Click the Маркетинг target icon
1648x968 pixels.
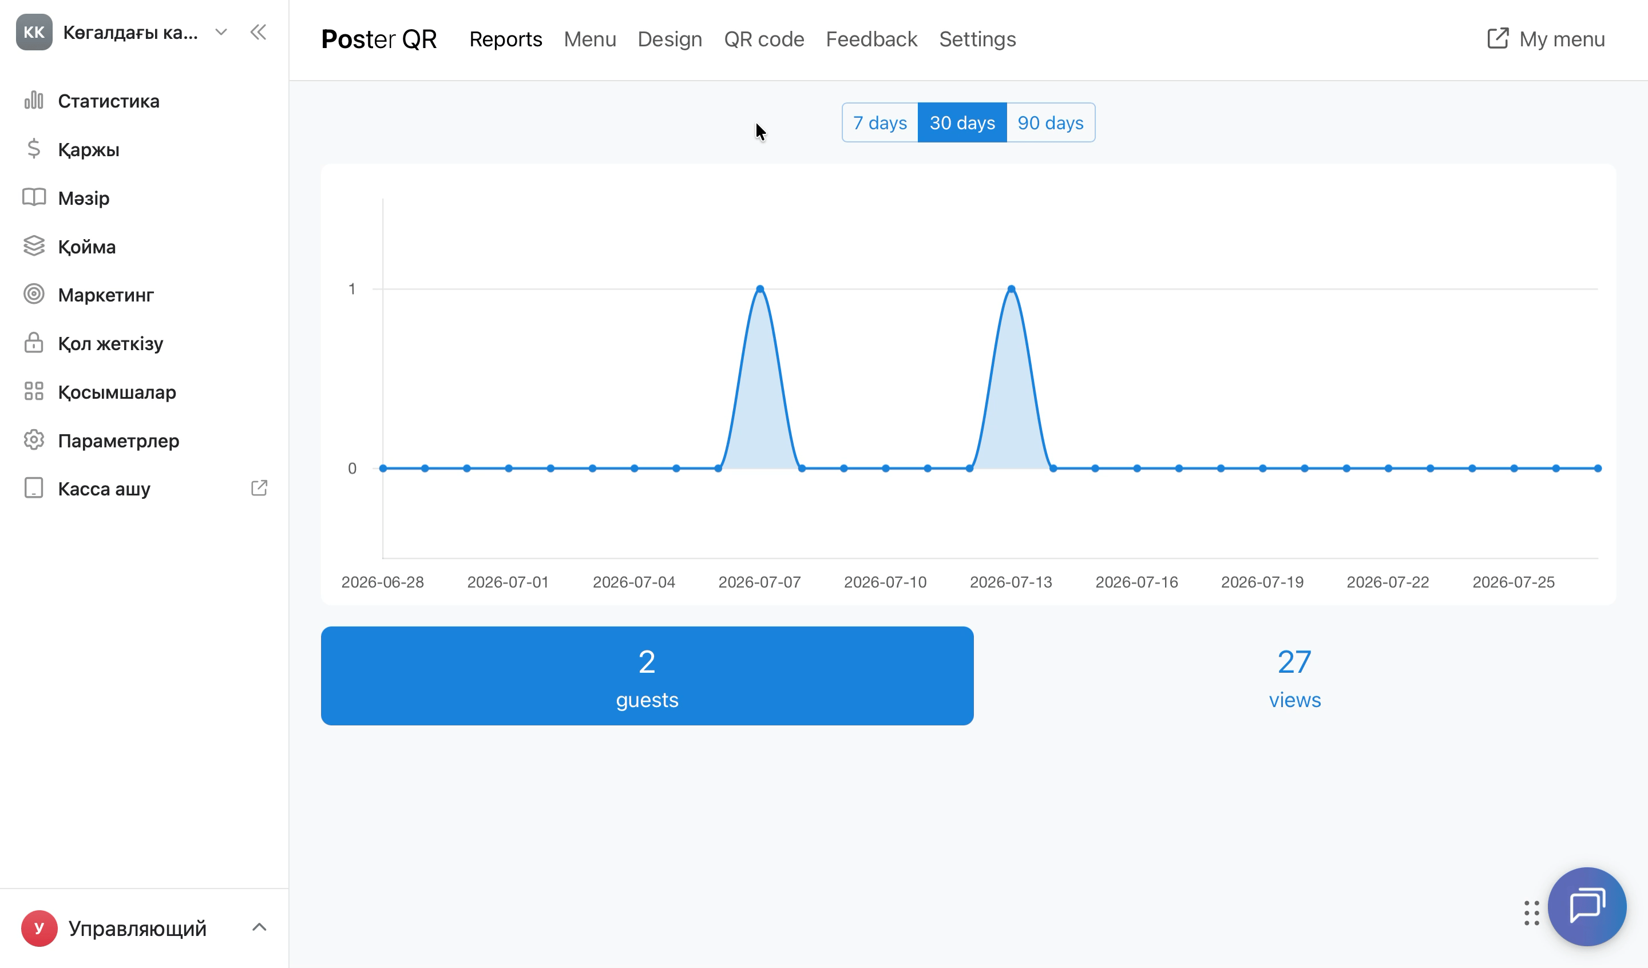pyautogui.click(x=33, y=294)
